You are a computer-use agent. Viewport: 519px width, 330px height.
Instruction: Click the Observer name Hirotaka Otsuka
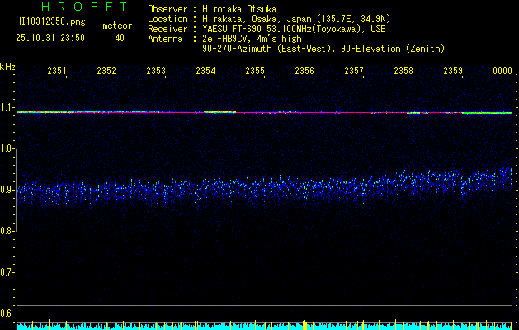pyautogui.click(x=267, y=8)
